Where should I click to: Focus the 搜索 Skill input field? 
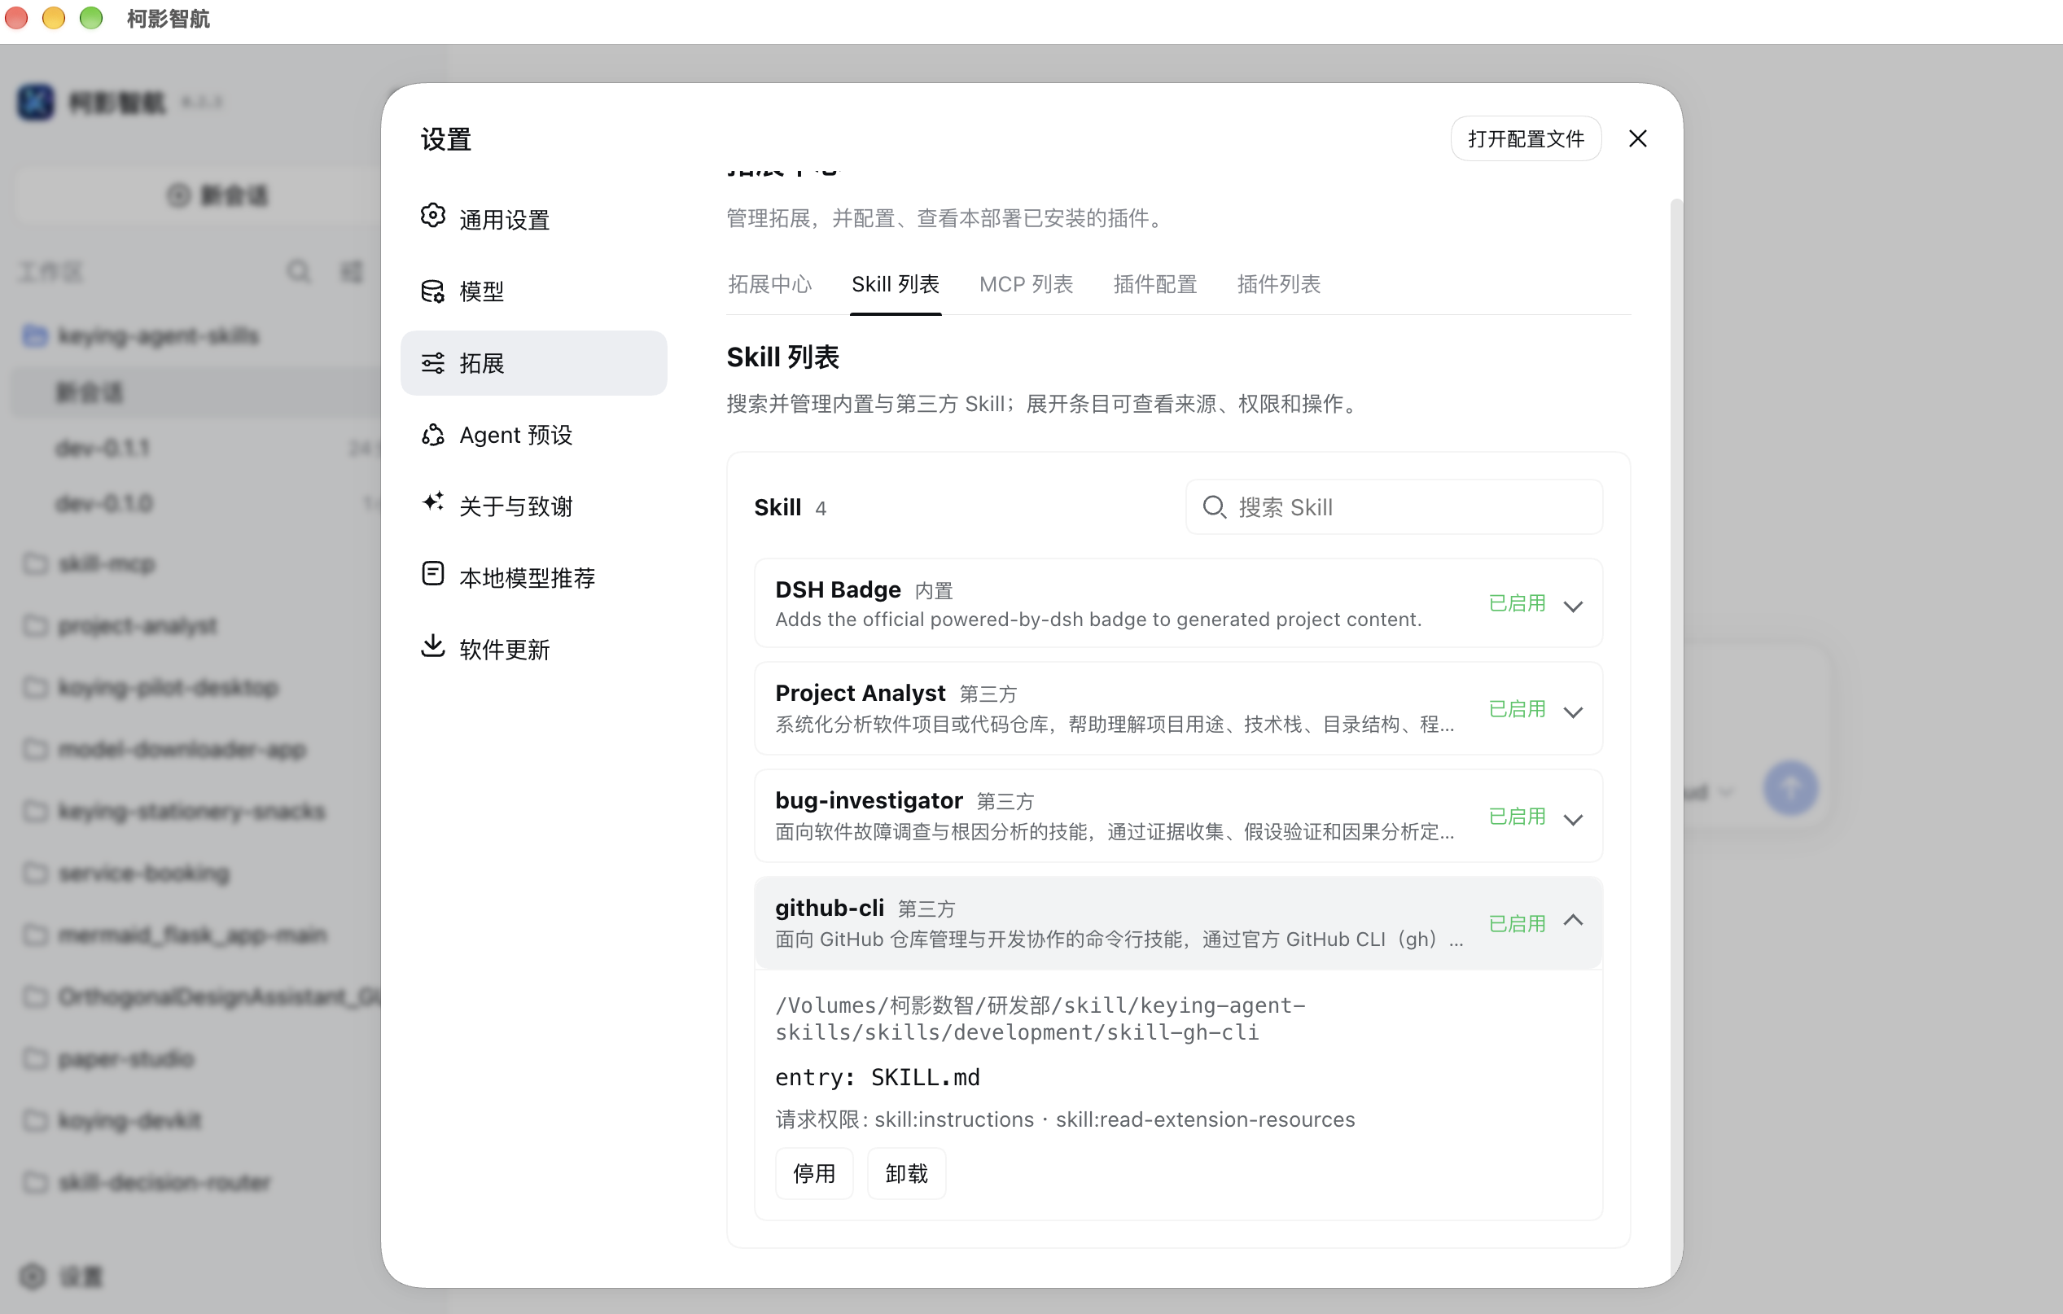(1394, 507)
